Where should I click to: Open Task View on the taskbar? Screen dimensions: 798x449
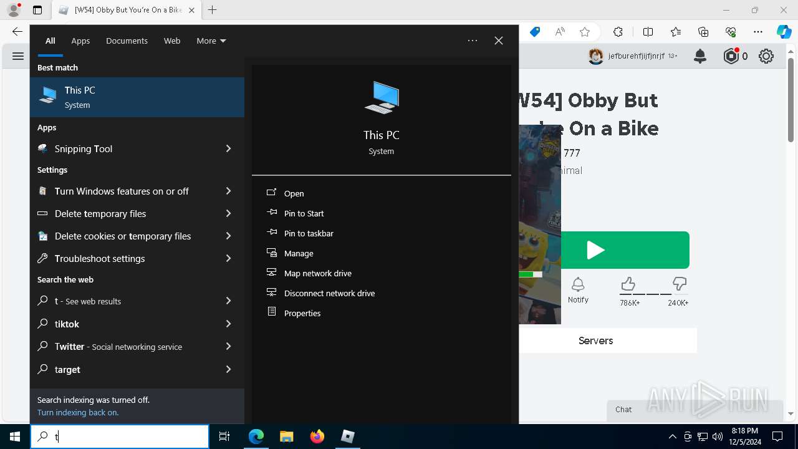[224, 437]
